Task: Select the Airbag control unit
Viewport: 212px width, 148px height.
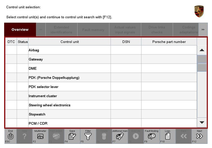Action: 69,50
